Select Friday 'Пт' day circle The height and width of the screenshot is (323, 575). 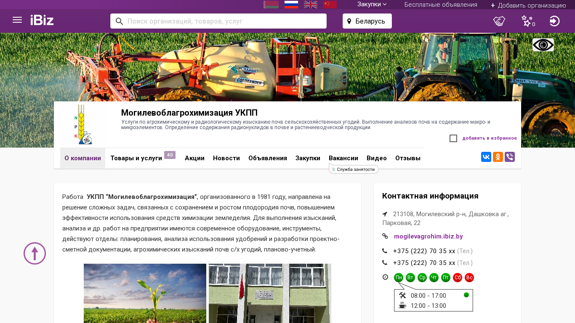tap(446, 278)
